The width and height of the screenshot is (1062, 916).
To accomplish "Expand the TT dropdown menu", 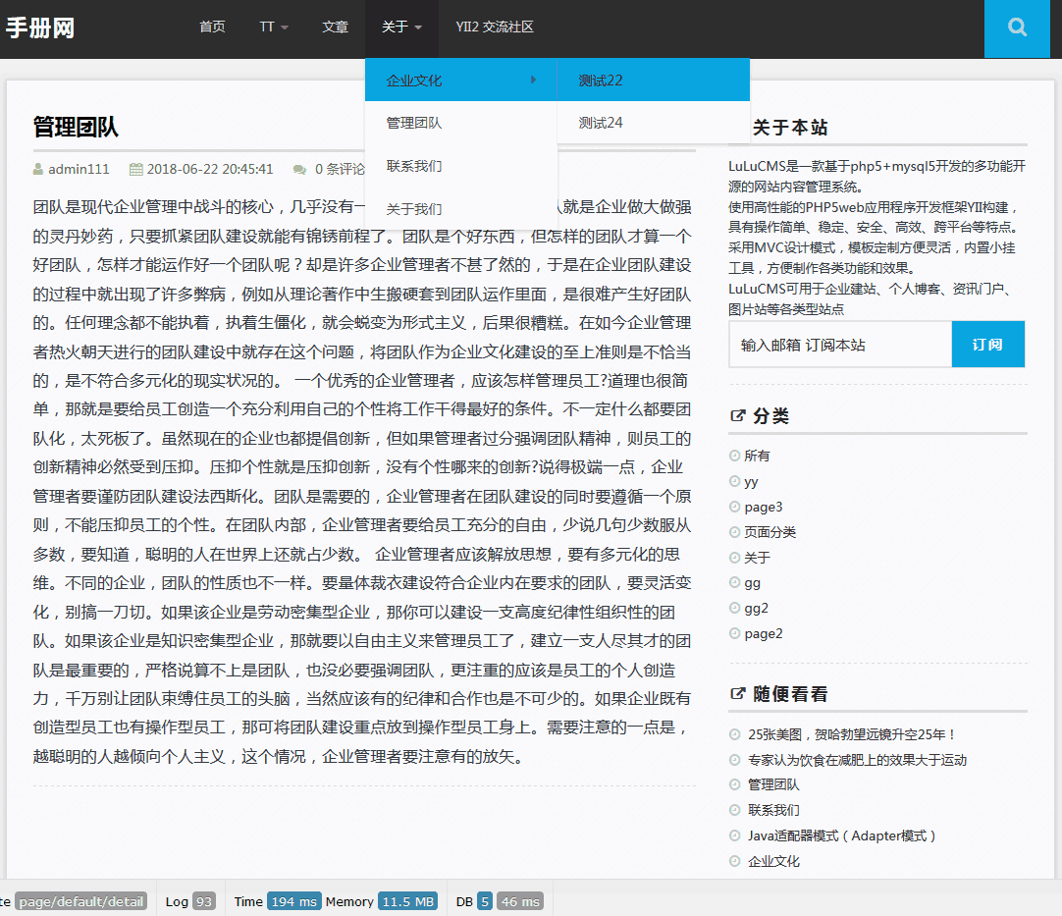I will point(274,27).
